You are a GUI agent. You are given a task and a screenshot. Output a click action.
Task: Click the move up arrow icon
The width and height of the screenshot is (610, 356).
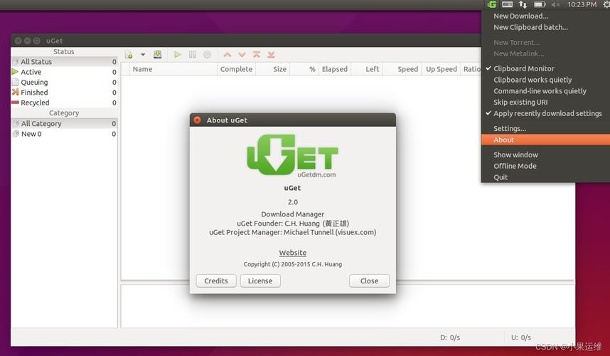click(x=228, y=55)
